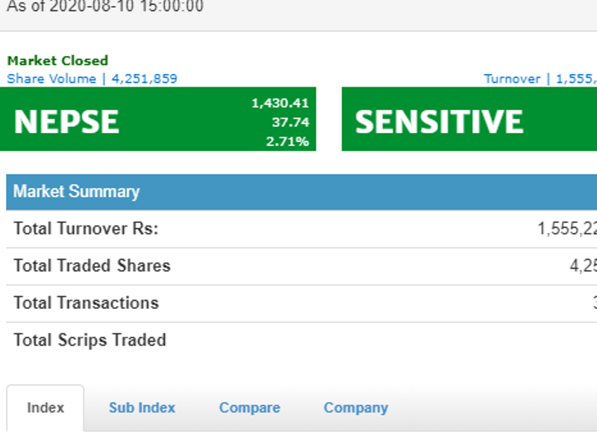Select the Total Scrips Traded row
597x441 pixels.
301,340
